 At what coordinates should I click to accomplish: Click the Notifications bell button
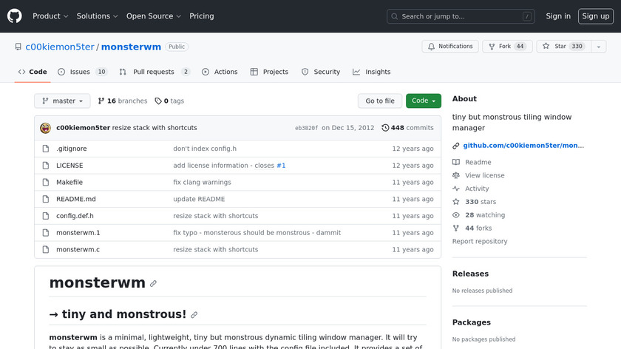[x=449, y=47]
